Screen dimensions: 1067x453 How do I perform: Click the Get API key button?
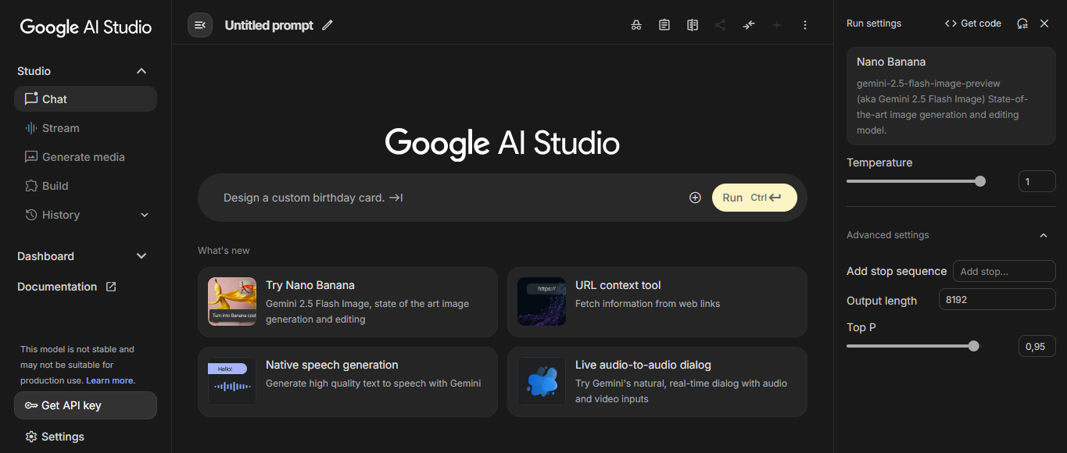click(x=85, y=405)
